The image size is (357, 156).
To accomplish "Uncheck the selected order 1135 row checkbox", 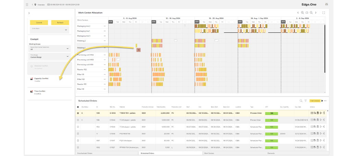I will coord(78,113).
